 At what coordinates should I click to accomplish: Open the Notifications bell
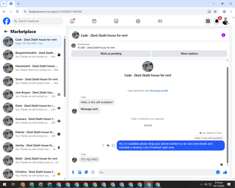[217, 21]
